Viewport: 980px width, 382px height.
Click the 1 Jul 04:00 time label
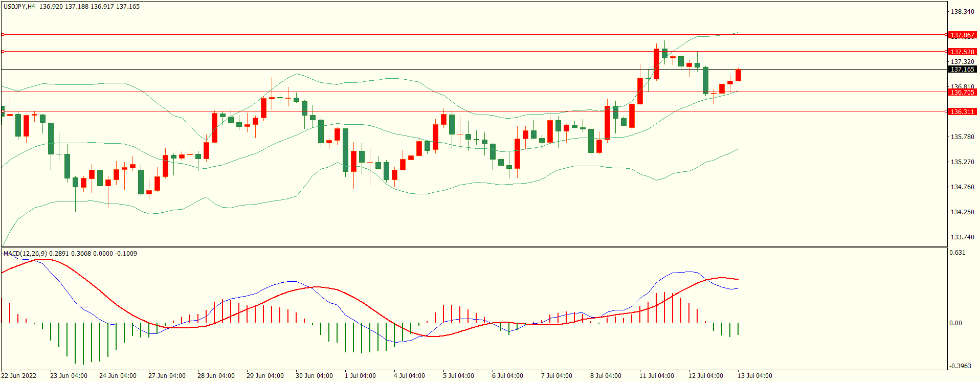click(360, 376)
